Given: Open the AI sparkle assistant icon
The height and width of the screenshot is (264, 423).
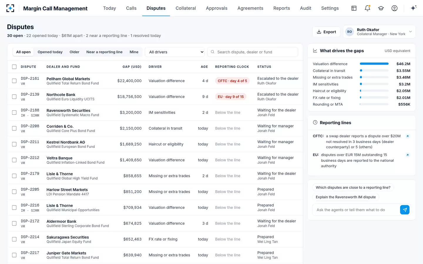Looking at the screenshot, I should [x=414, y=8].
